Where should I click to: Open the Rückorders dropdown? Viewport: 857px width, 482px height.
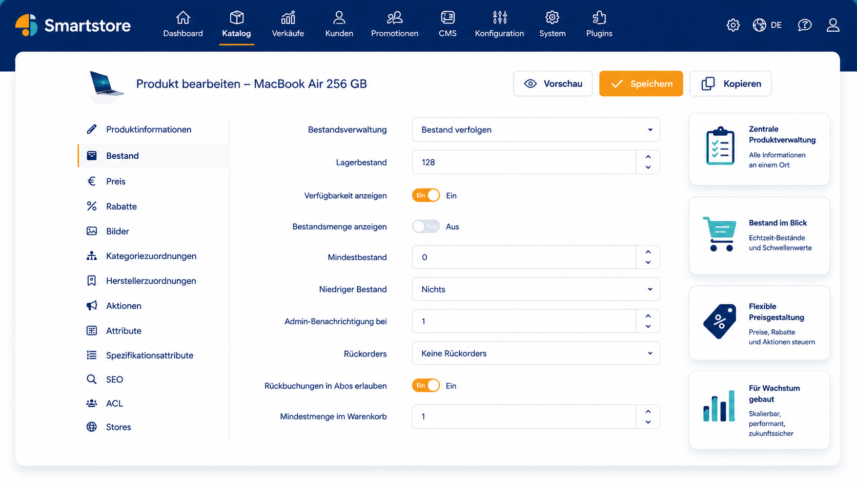coord(536,353)
